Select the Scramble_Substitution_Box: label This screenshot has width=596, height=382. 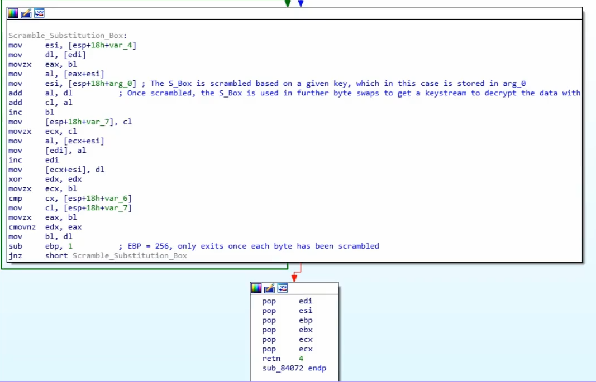coord(68,36)
